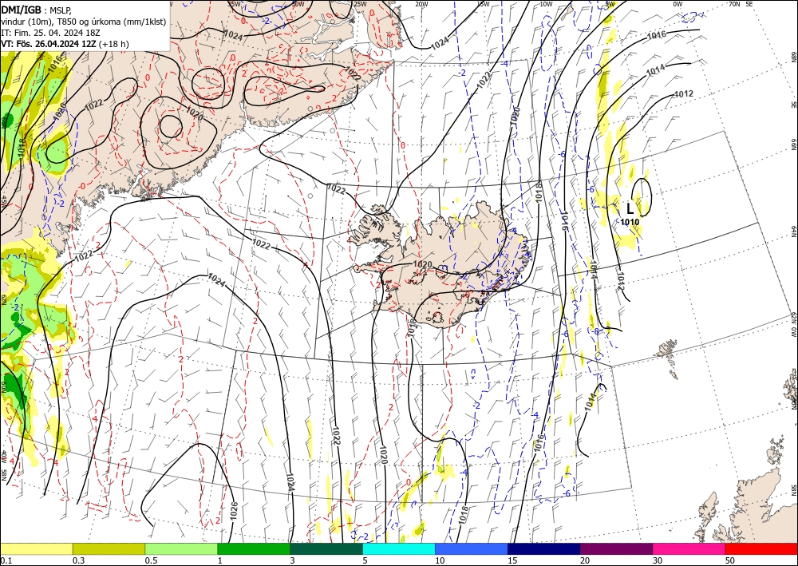This screenshot has height=566, width=798.
Task: Click the '0.3' legend value
Action: click(78, 560)
